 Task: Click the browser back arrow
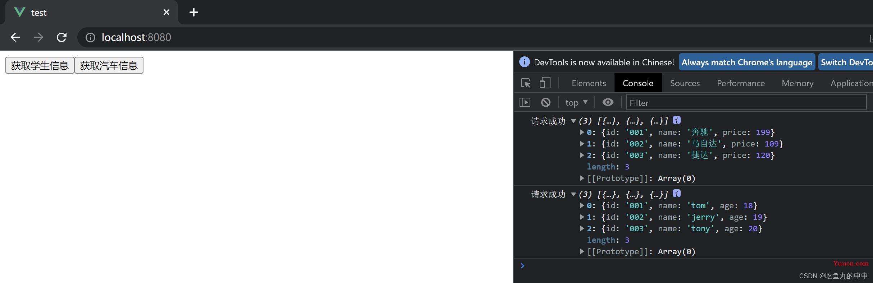[15, 37]
